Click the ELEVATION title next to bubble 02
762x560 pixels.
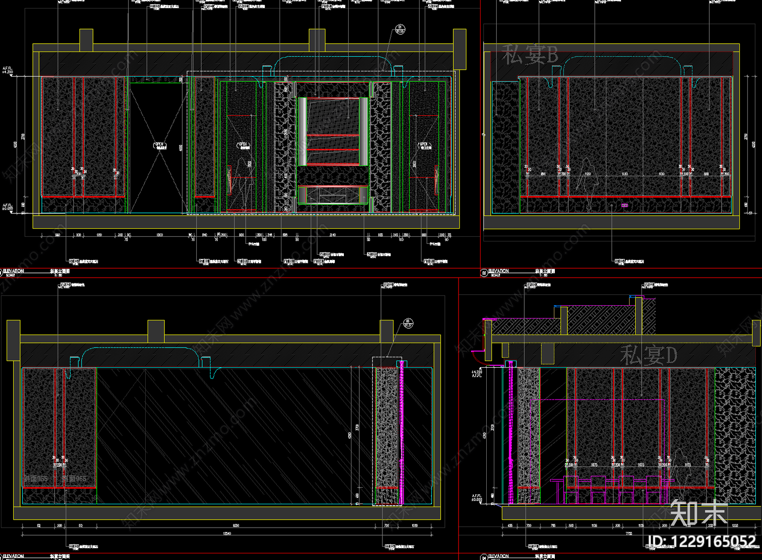pos(499,271)
